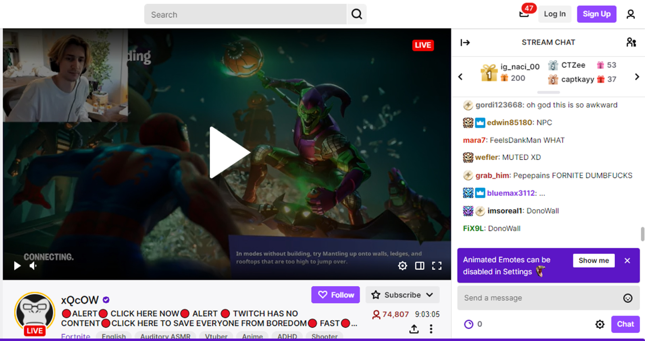
Task: Enter fullscreen video mode
Action: click(437, 266)
